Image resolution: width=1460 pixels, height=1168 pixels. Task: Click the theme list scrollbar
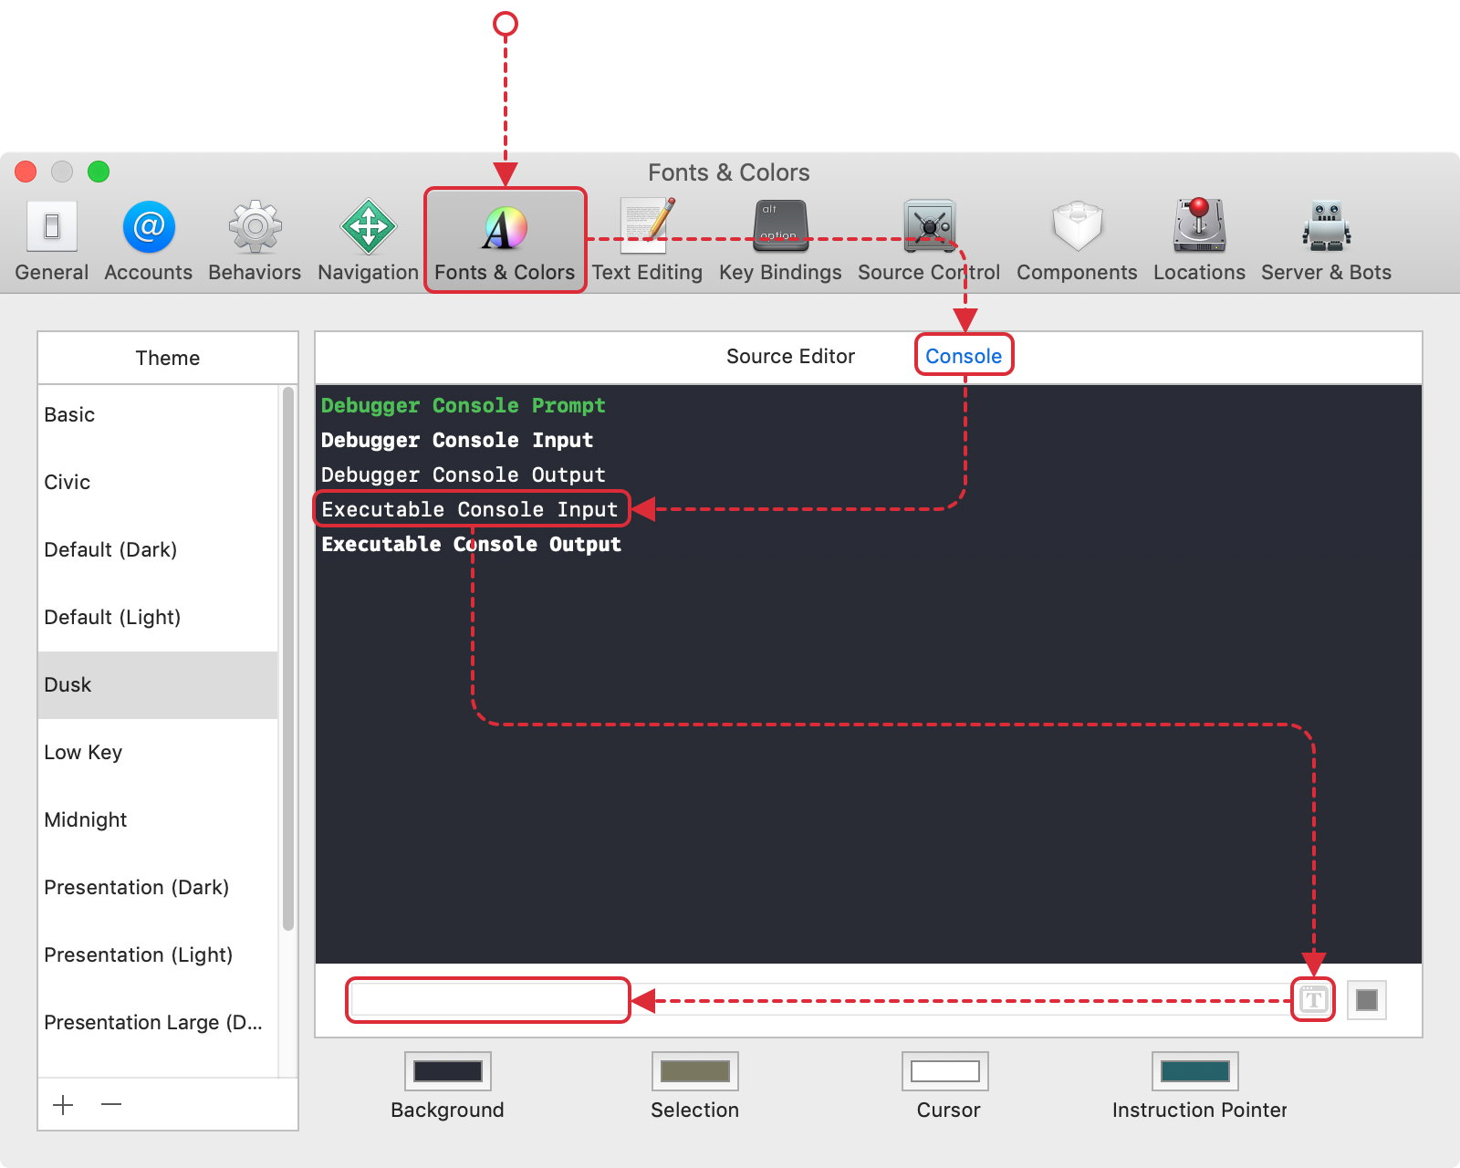point(288,659)
